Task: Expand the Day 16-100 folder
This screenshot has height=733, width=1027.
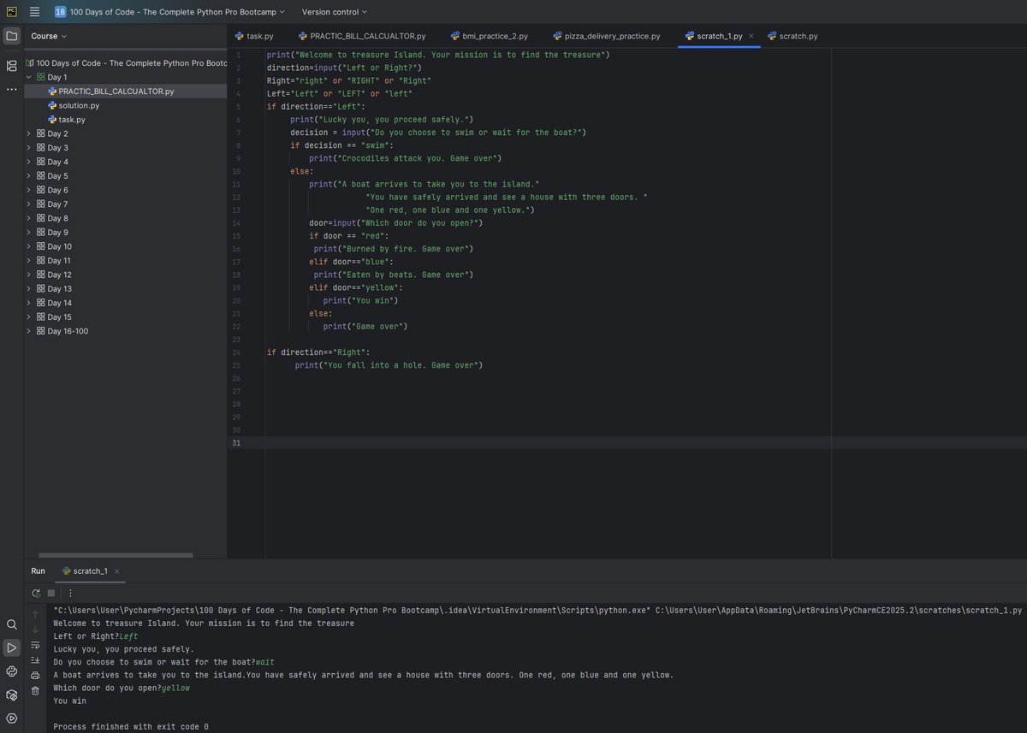Action: pos(28,331)
